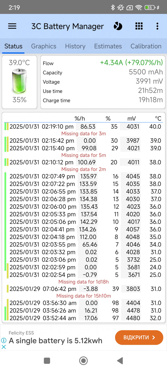Open the three-dot overflow menu
The height and width of the screenshot is (371, 167).
click(x=157, y=26)
